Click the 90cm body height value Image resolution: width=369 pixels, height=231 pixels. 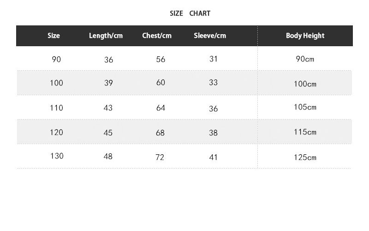[x=305, y=59]
